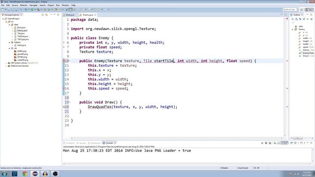Collapse the src folder node
The height and width of the screenshot is (177, 315).
(x=6, y=22)
